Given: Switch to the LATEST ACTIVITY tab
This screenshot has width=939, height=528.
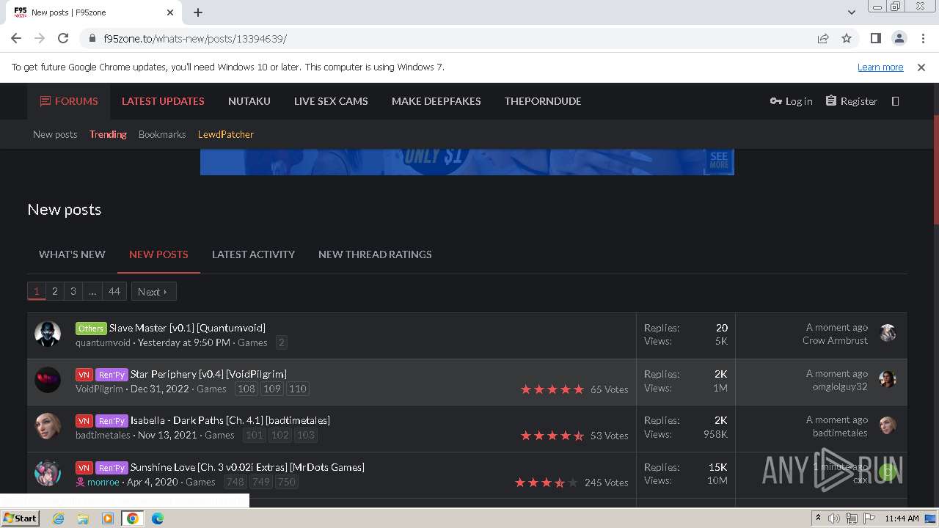Looking at the screenshot, I should pos(253,254).
